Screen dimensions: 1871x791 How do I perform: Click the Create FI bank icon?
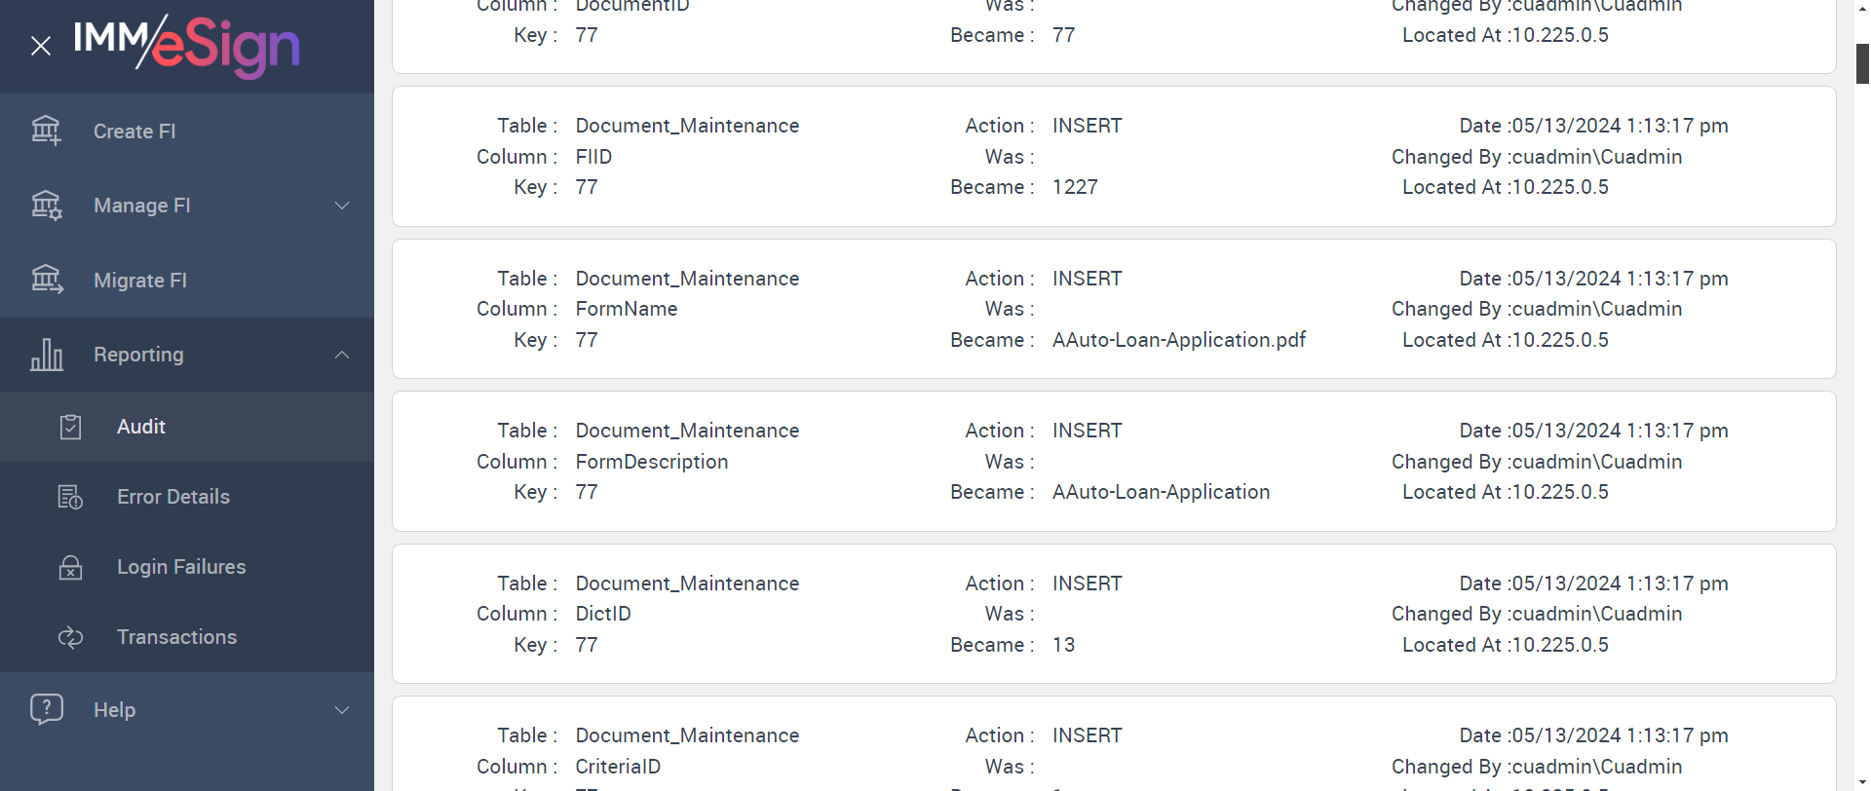(x=46, y=131)
